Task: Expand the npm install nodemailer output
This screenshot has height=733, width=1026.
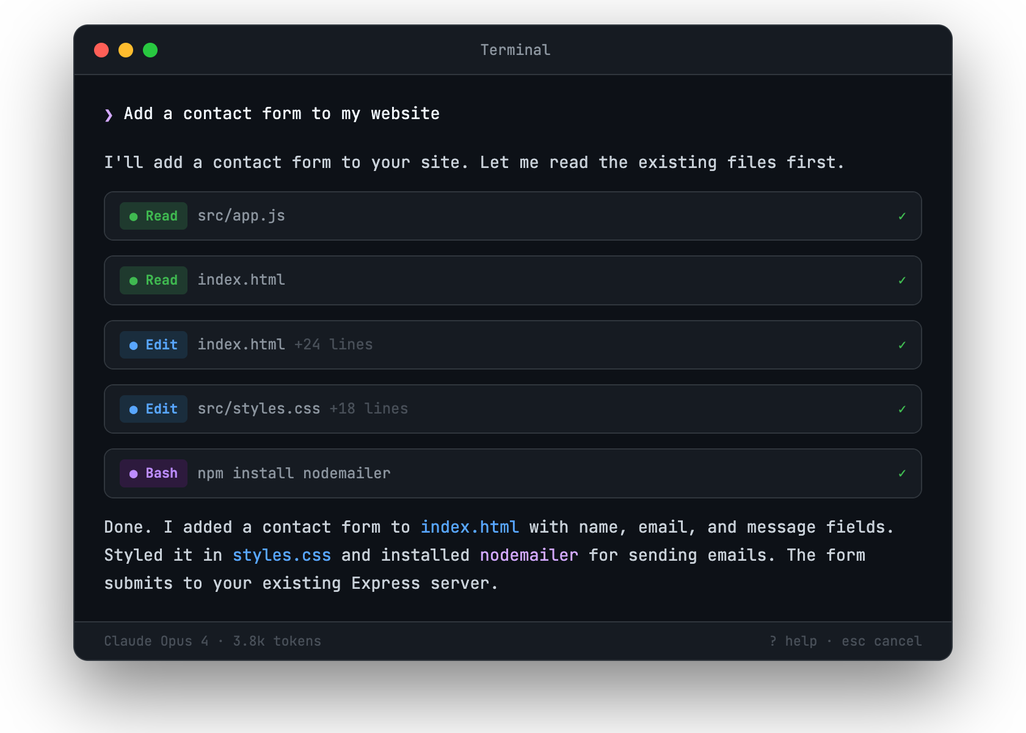Action: [x=293, y=473]
